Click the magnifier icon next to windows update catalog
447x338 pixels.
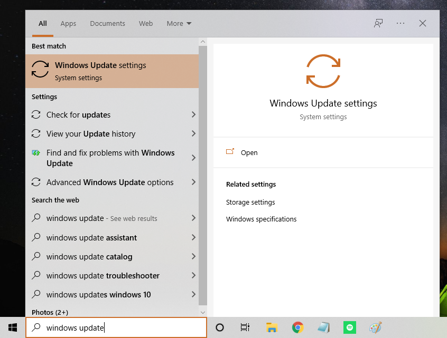pyautogui.click(x=36, y=256)
